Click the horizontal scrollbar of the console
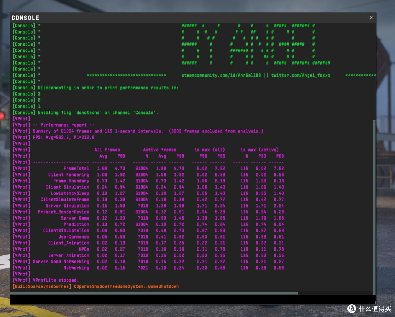 coord(154,293)
